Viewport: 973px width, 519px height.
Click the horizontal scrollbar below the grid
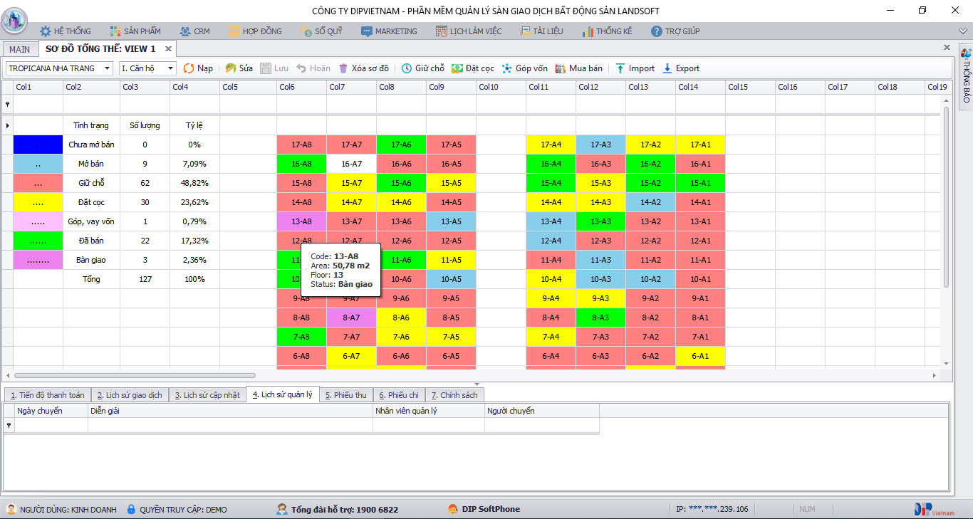tap(135, 375)
